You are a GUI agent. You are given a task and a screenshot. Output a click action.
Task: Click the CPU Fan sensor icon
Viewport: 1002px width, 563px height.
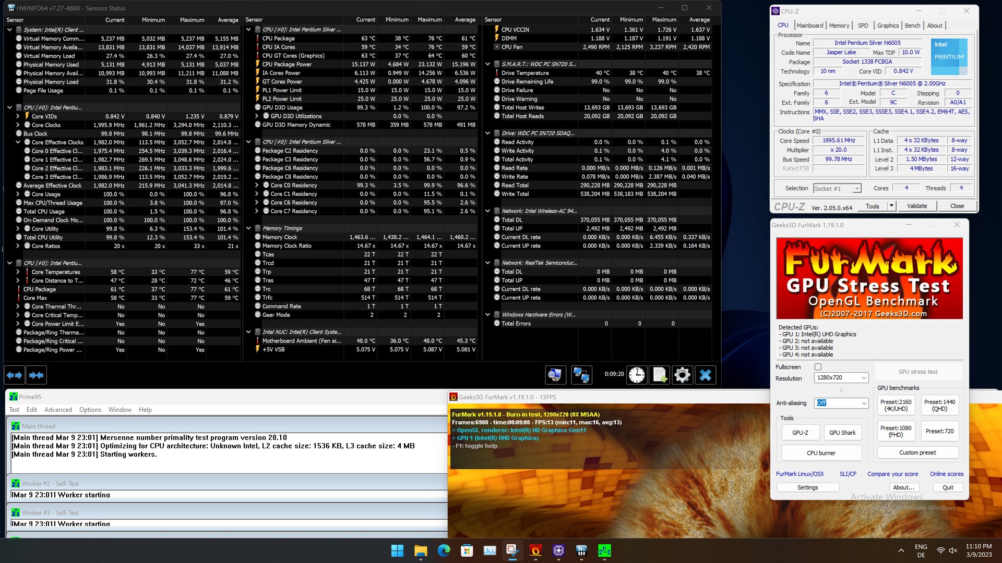pyautogui.click(x=496, y=47)
